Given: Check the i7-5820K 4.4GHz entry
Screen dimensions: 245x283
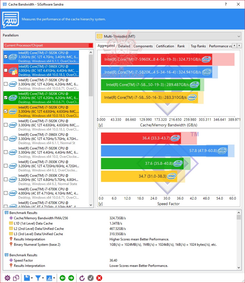Looking at the screenshot, I should [6, 152].
